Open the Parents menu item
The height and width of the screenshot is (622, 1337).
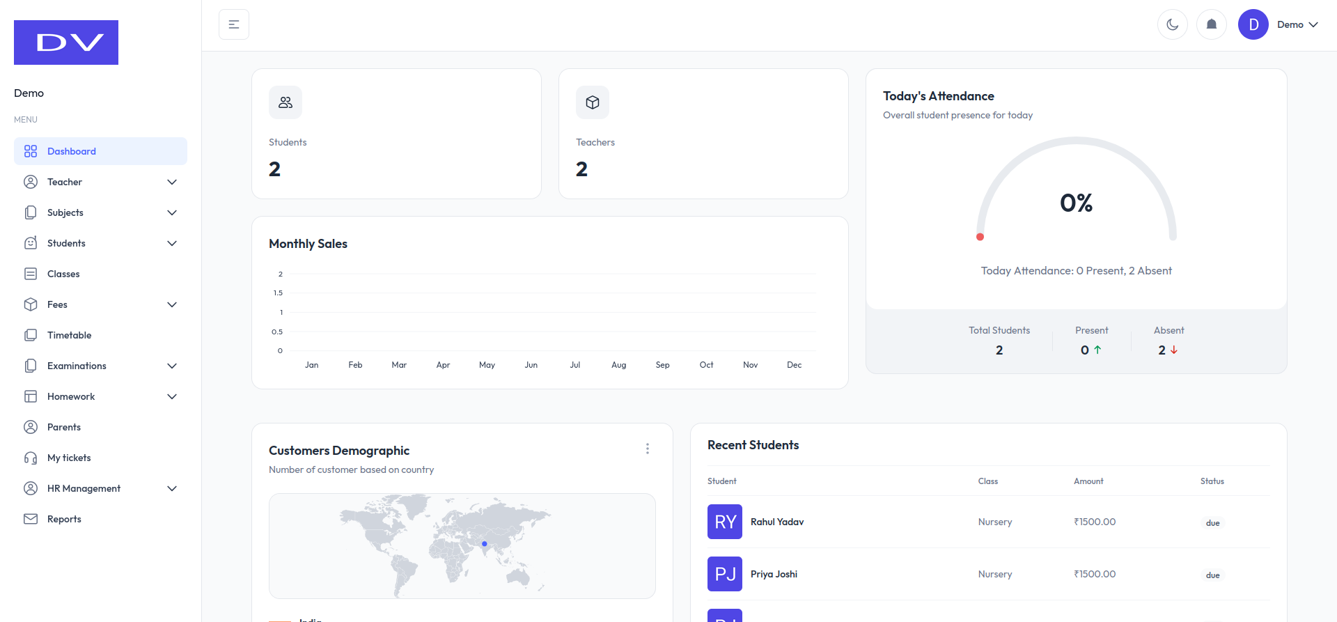pos(100,427)
